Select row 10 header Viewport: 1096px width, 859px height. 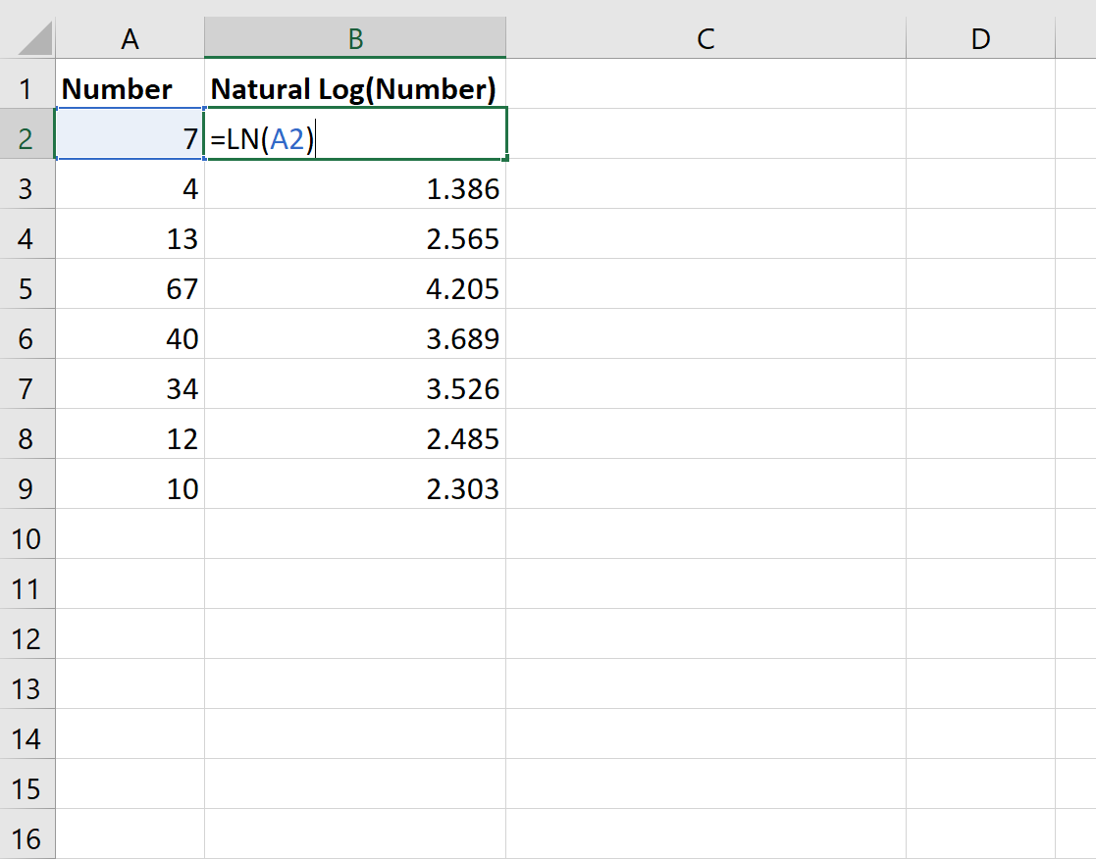pos(26,539)
